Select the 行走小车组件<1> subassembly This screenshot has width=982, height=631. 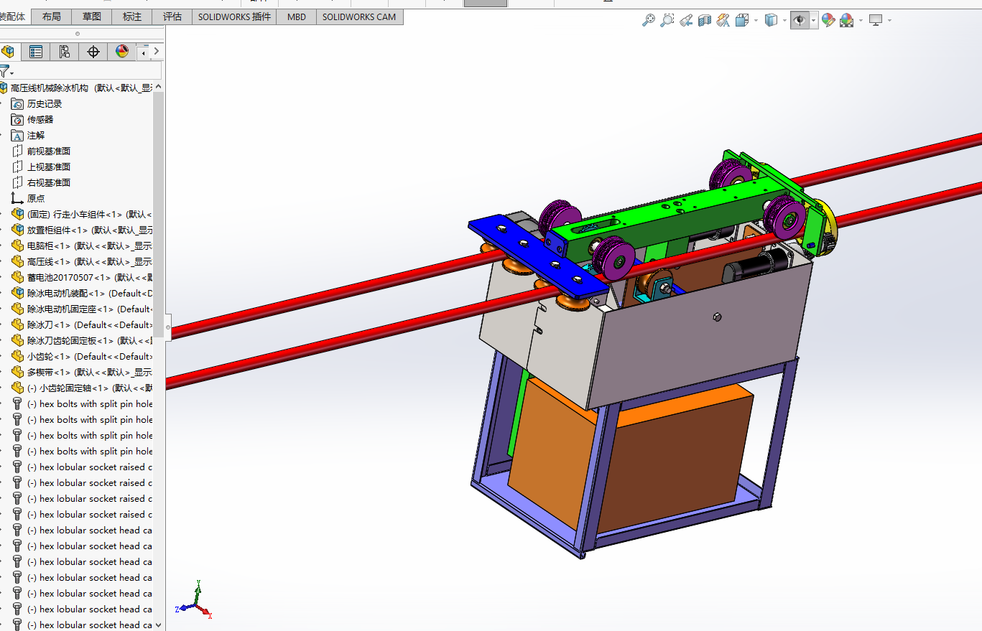pyautogui.click(x=82, y=214)
